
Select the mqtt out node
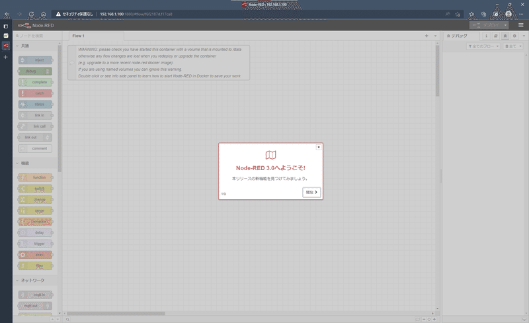tap(36, 306)
